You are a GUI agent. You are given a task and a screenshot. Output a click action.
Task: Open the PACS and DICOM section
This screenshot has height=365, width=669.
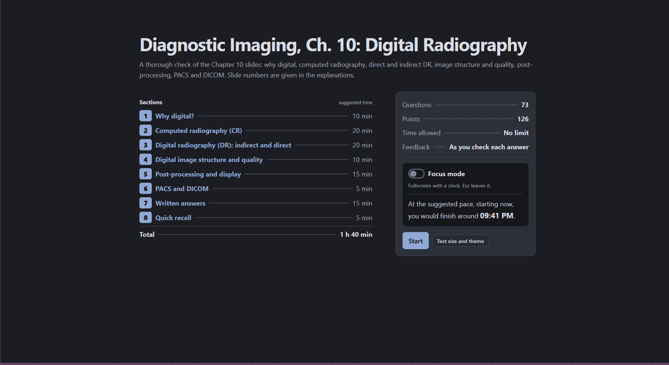click(182, 188)
